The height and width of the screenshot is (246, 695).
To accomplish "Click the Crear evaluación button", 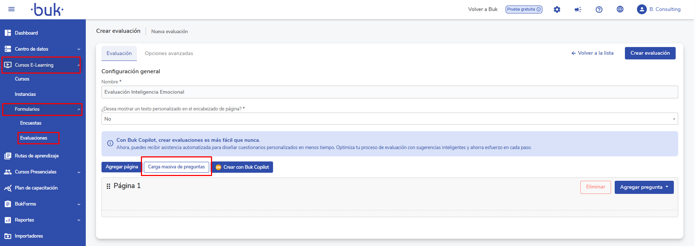I will 650,53.
